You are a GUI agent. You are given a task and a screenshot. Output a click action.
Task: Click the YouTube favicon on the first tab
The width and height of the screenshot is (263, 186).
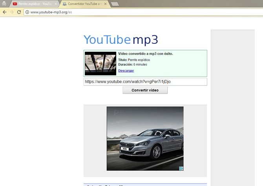tap(15, 4)
